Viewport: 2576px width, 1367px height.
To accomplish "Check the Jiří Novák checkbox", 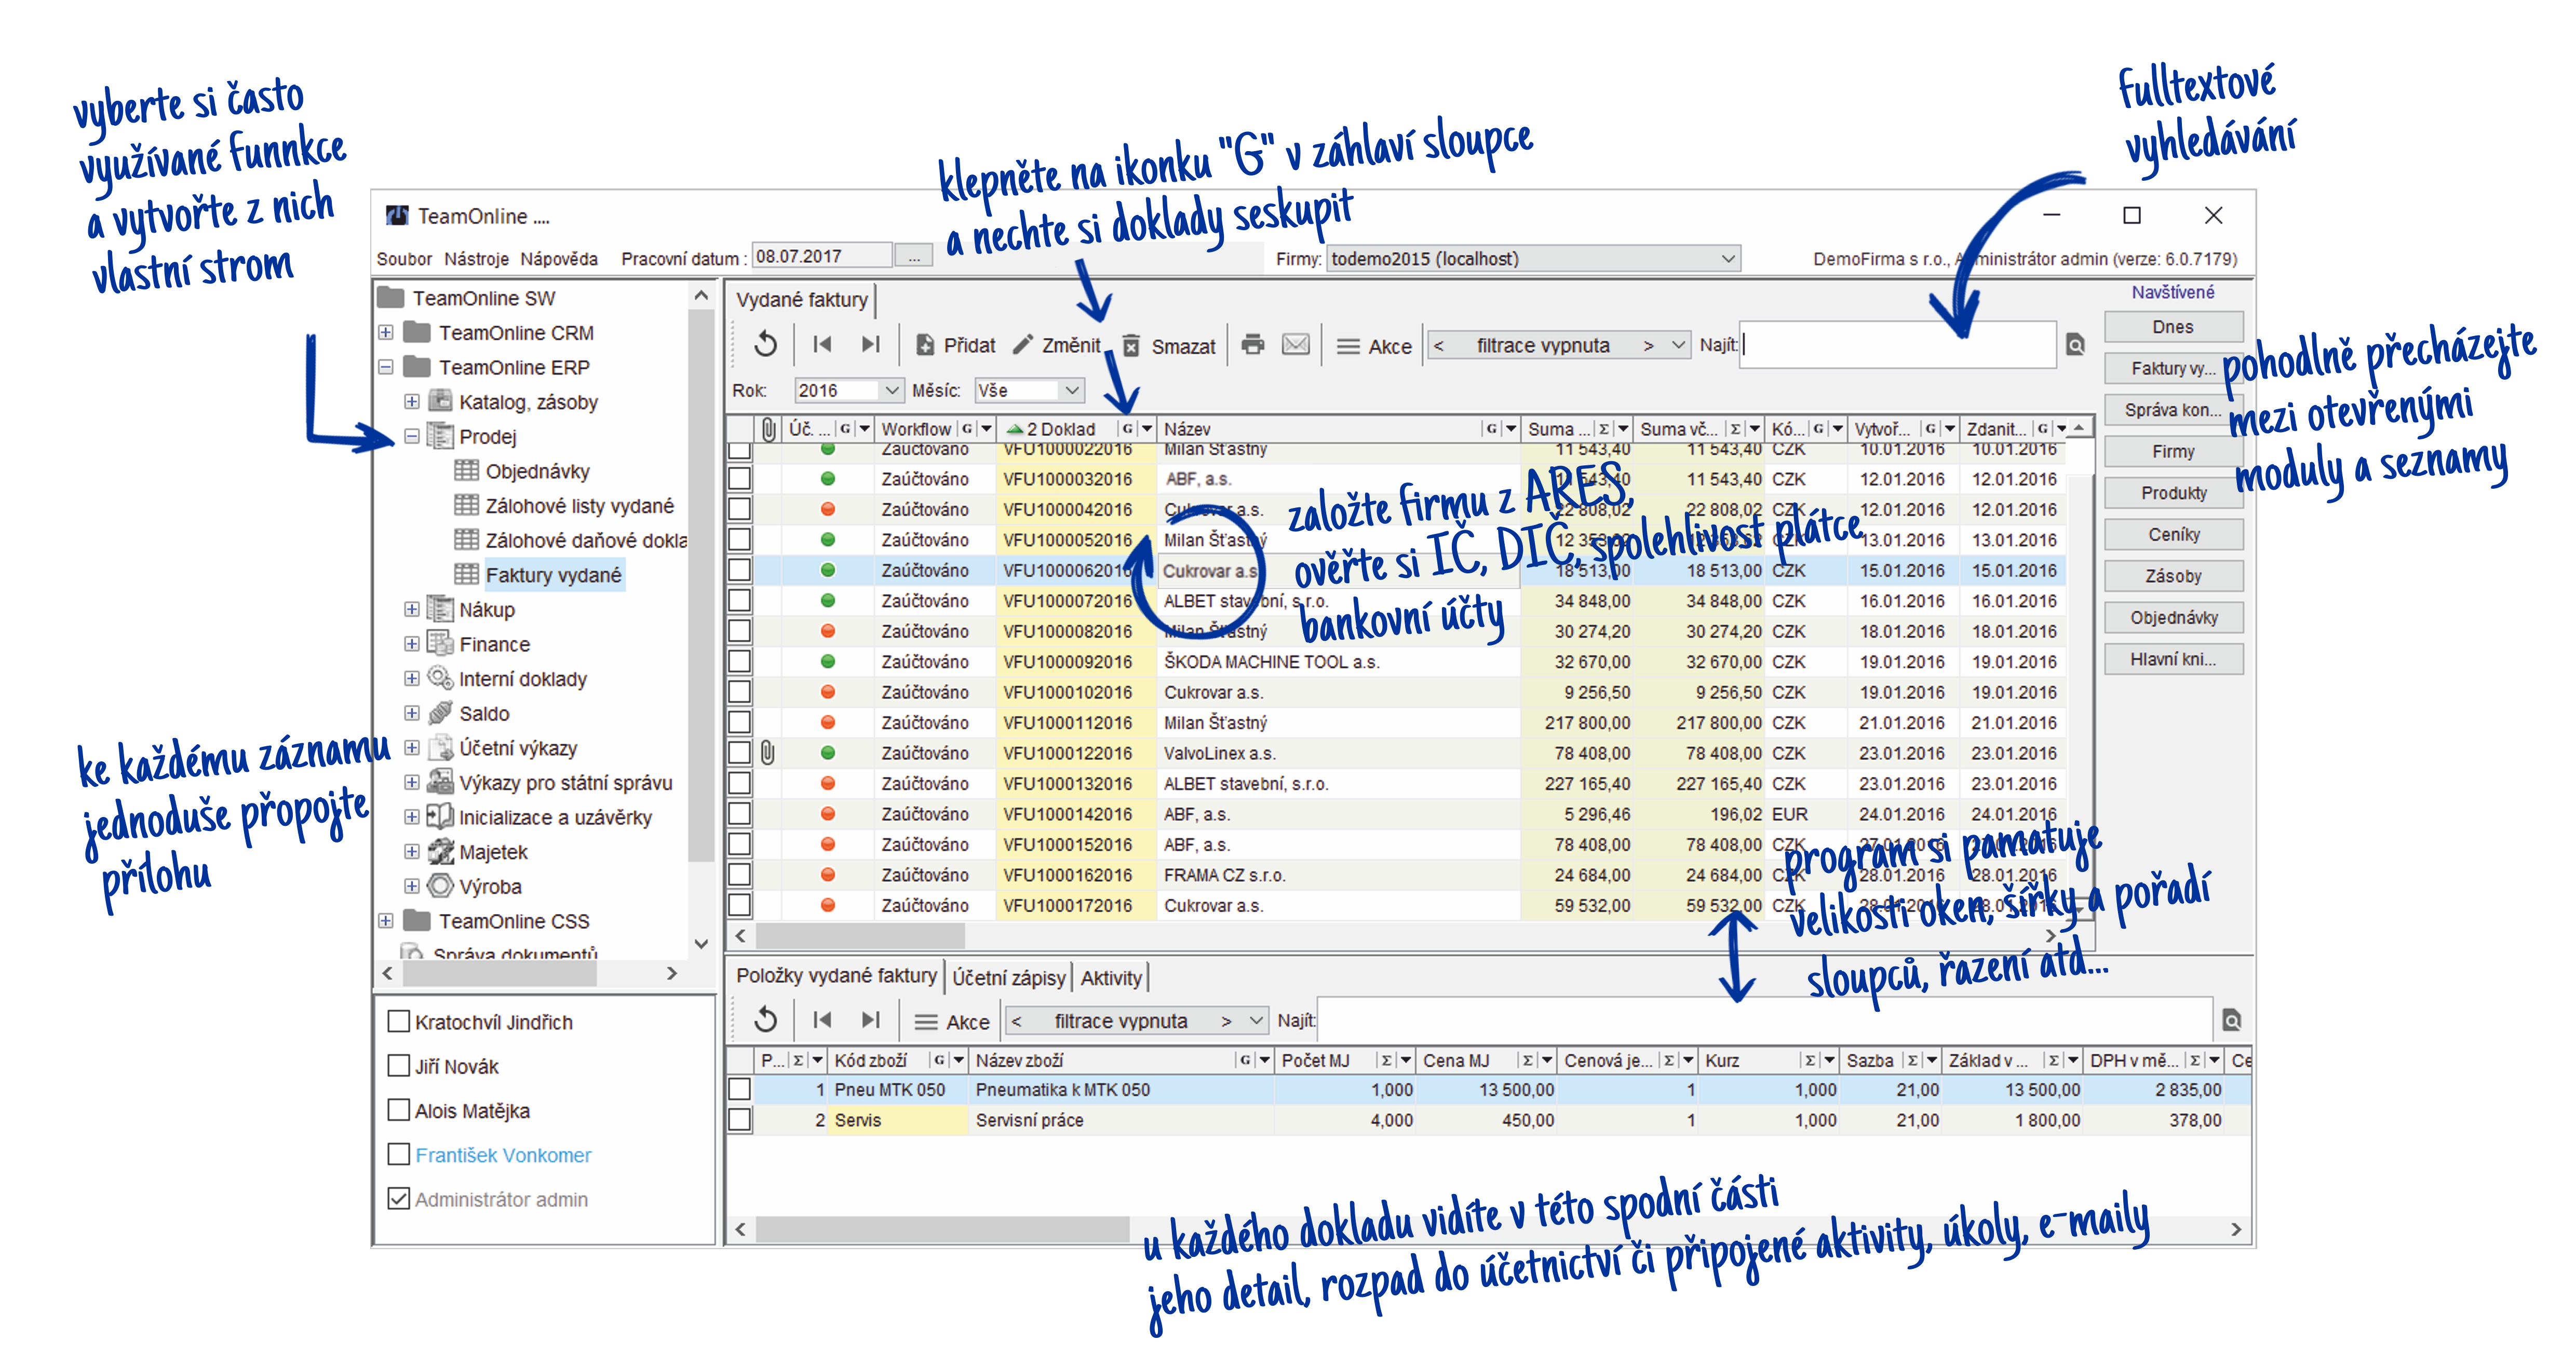I will tap(398, 1065).
